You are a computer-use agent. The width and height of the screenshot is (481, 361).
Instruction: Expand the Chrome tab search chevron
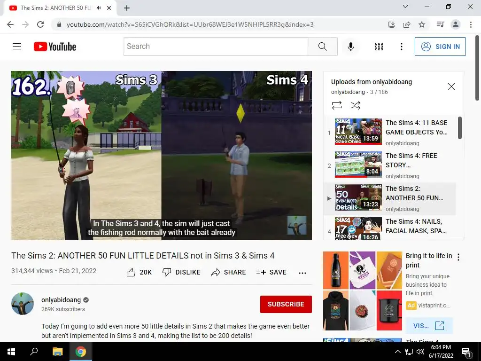coord(405,7)
